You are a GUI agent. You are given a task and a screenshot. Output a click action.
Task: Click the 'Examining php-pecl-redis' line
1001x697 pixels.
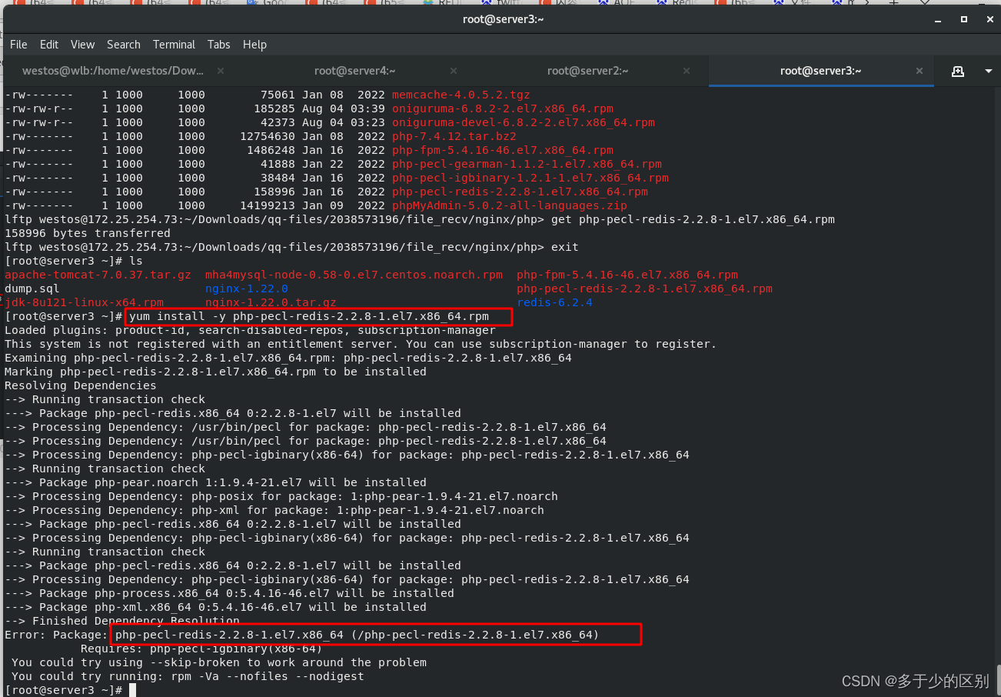(288, 358)
